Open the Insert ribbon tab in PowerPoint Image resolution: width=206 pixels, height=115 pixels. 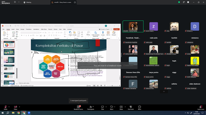(13, 29)
